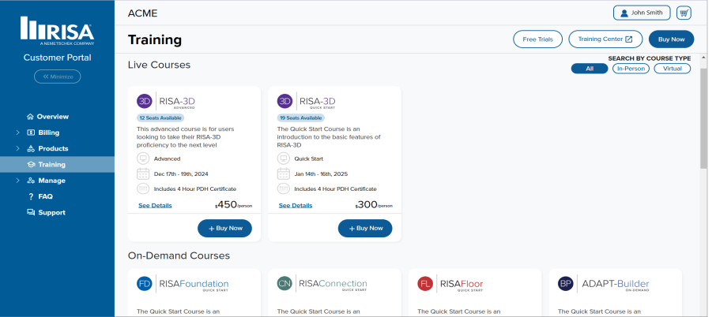
Task: Click the Live Courses heading
Action: tap(159, 65)
